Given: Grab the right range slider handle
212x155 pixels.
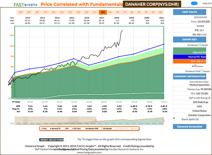Looking at the screenshot, I should (163, 121).
